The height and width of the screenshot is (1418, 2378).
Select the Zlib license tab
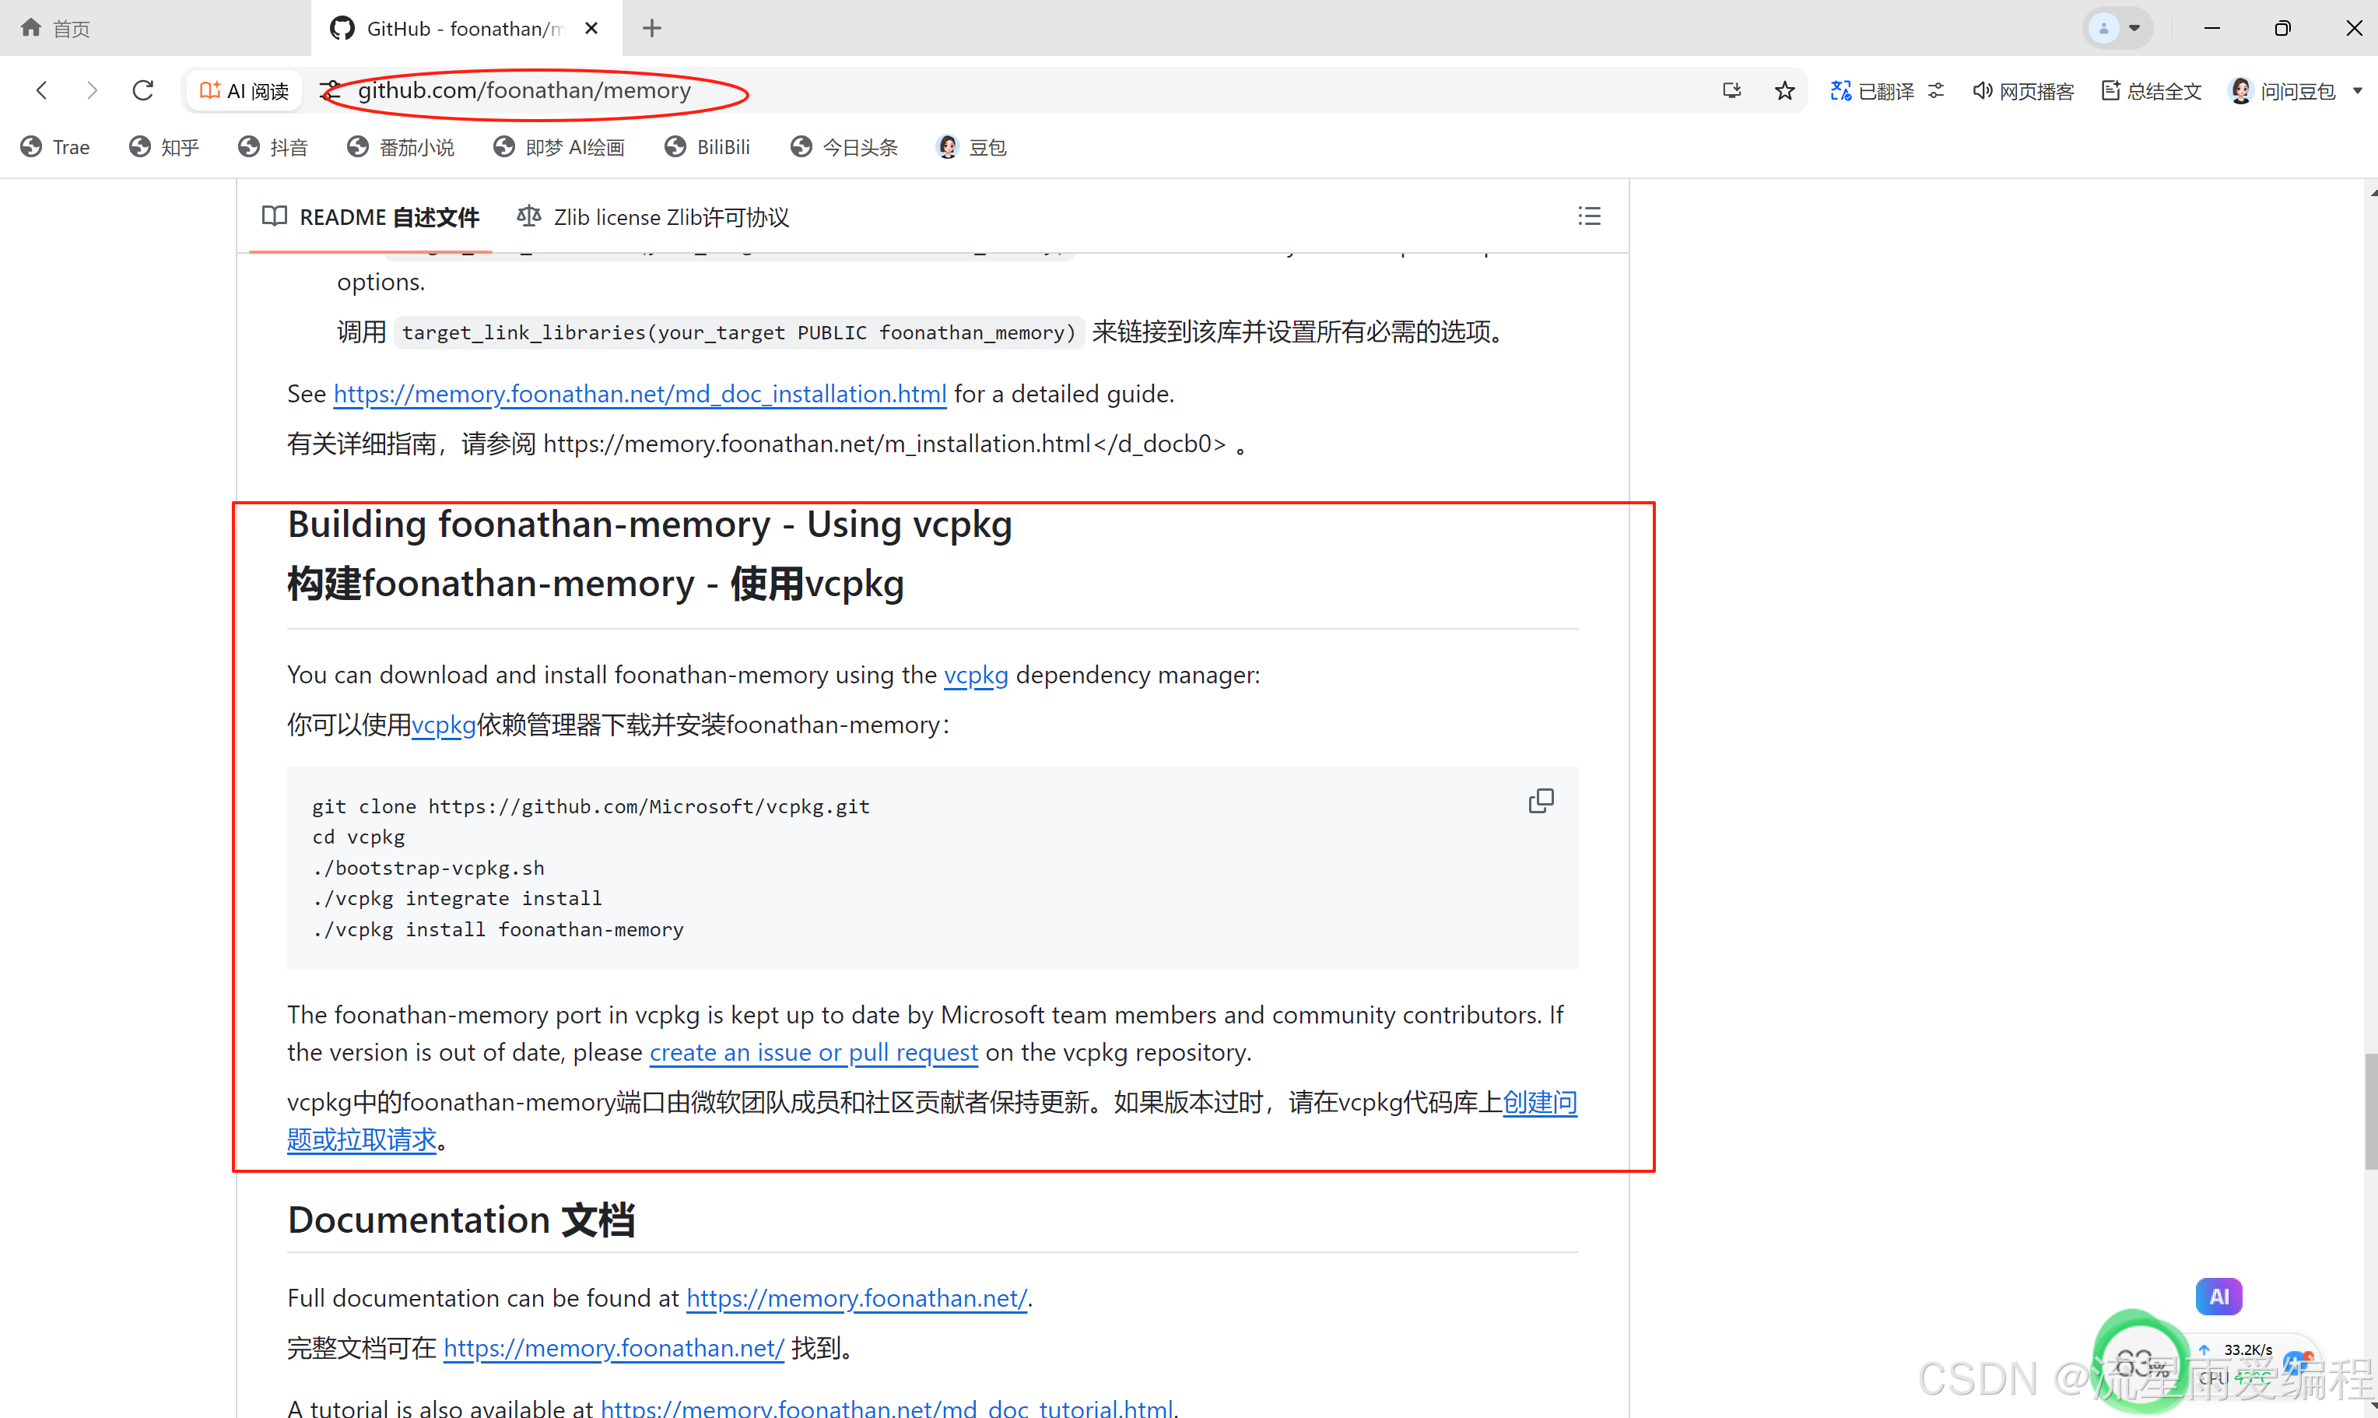click(x=654, y=217)
